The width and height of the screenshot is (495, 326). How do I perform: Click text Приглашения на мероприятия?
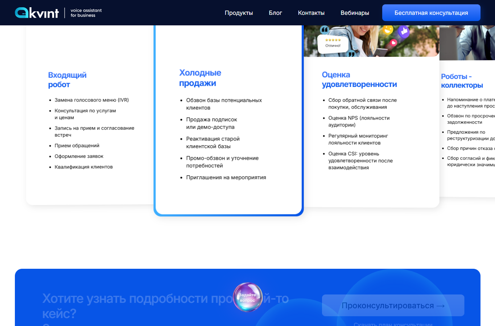[x=226, y=177]
